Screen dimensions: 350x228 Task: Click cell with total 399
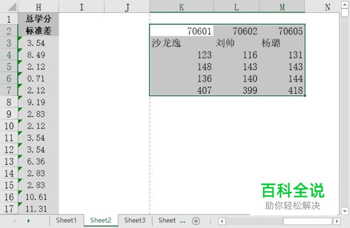pos(236,90)
